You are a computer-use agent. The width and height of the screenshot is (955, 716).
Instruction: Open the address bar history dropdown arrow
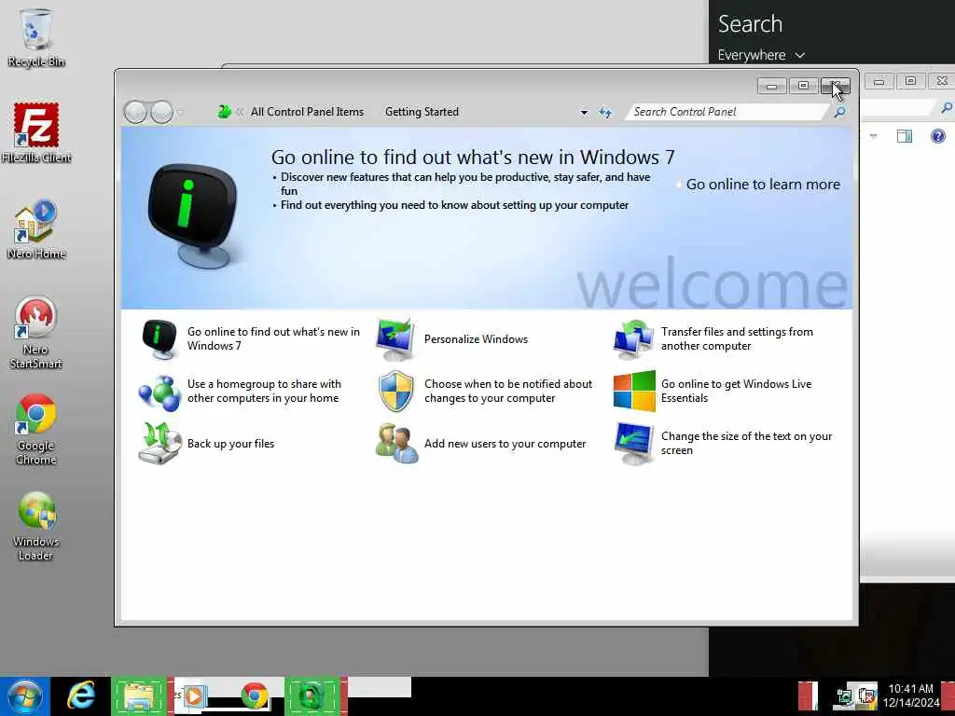click(x=584, y=113)
